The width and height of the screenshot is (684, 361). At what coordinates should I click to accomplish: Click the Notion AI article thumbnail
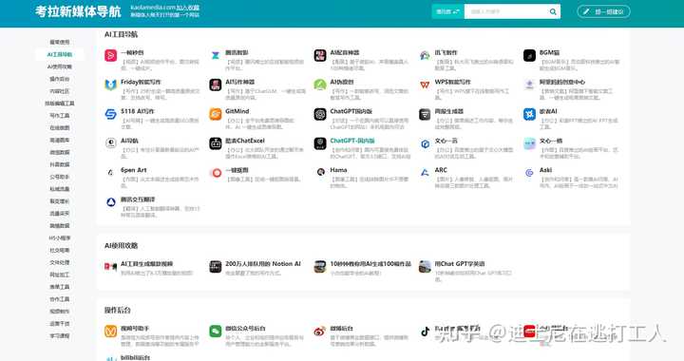pyautogui.click(x=216, y=266)
